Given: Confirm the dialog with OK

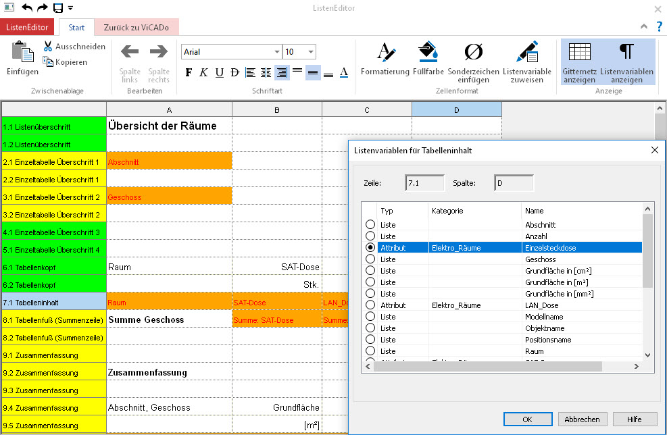Looking at the screenshot, I should [x=528, y=419].
